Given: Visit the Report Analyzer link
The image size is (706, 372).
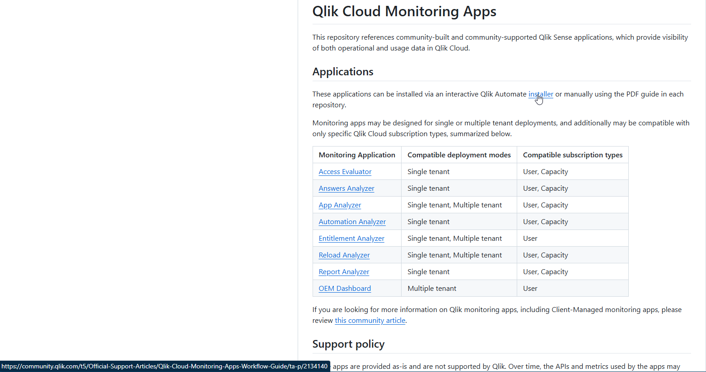Looking at the screenshot, I should (x=344, y=272).
